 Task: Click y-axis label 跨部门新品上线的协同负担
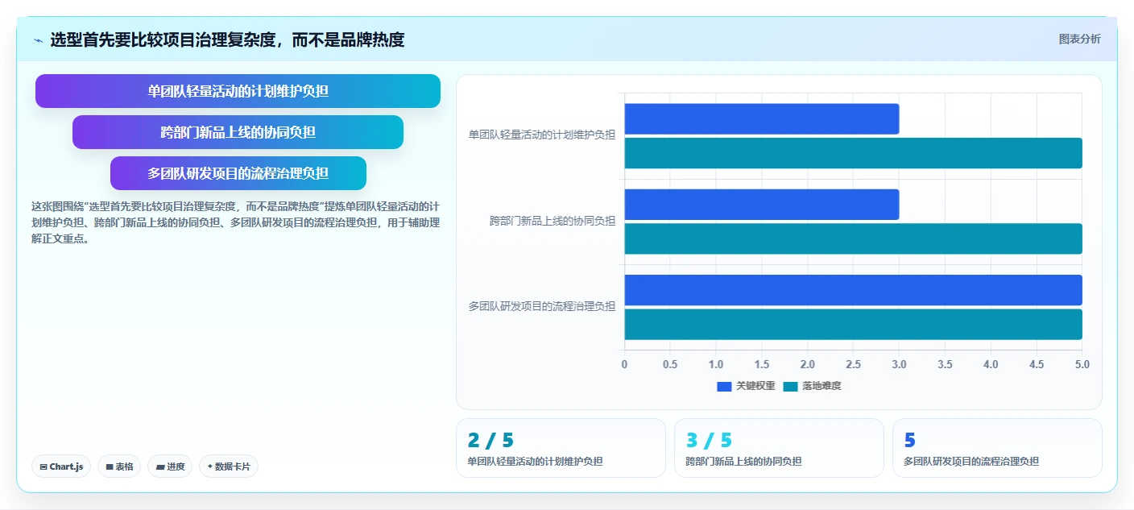(553, 221)
